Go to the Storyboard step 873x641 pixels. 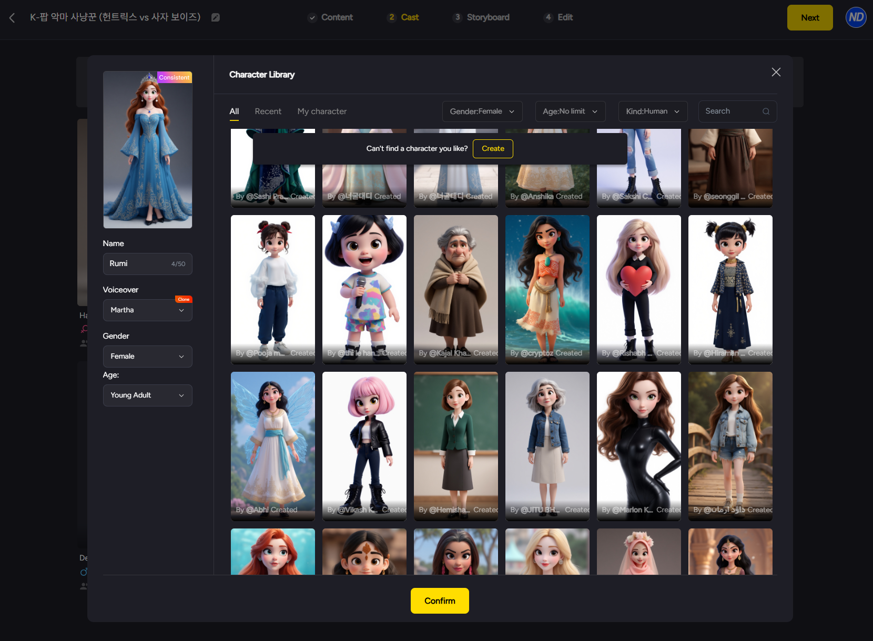coord(481,17)
